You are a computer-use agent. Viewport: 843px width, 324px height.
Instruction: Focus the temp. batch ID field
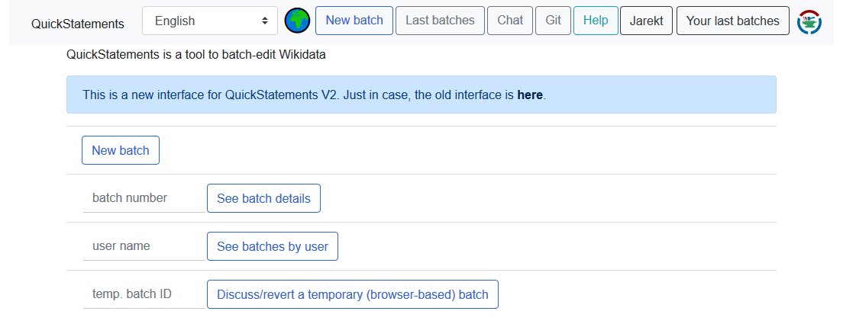[x=144, y=294]
